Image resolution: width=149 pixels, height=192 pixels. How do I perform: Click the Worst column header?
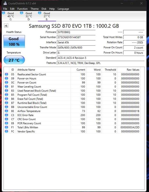tap(94, 70)
